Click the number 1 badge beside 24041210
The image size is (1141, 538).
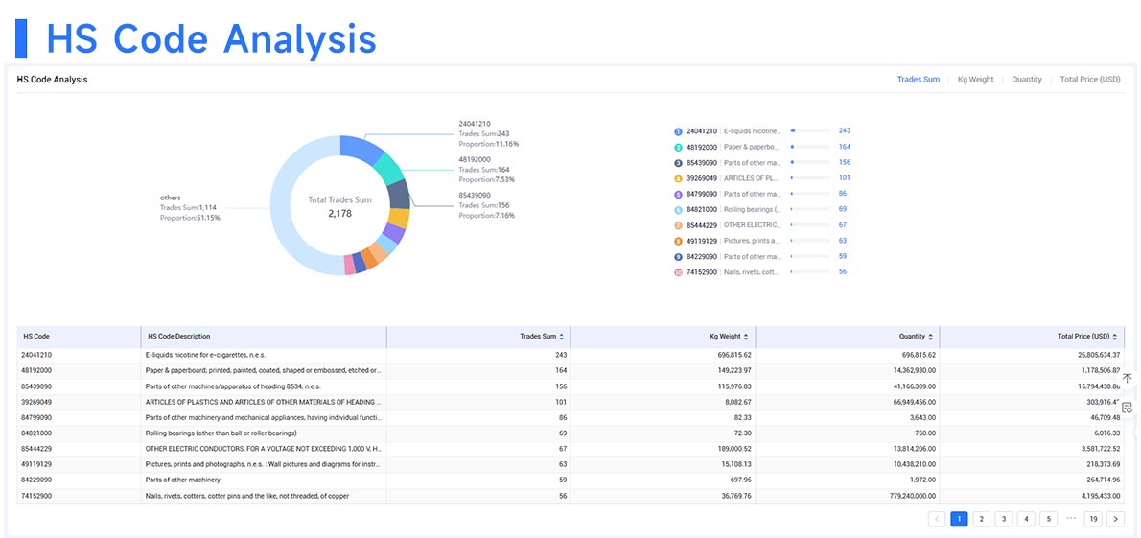point(678,131)
